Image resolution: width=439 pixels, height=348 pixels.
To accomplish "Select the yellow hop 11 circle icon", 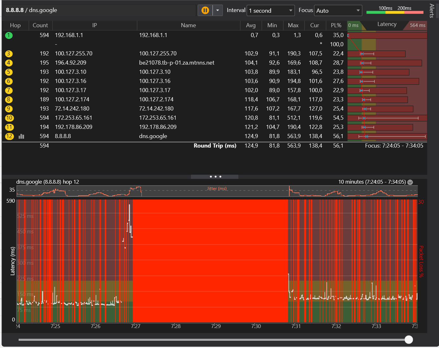I will click(x=9, y=127).
